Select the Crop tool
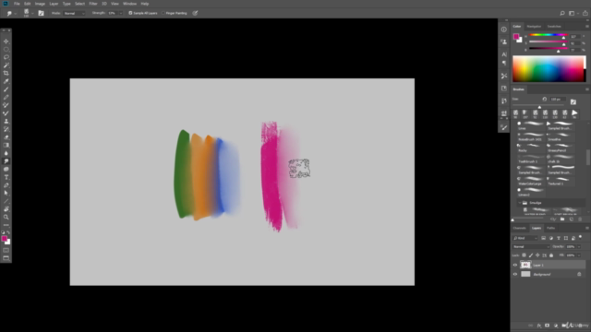The width and height of the screenshot is (591, 332). tap(6, 73)
